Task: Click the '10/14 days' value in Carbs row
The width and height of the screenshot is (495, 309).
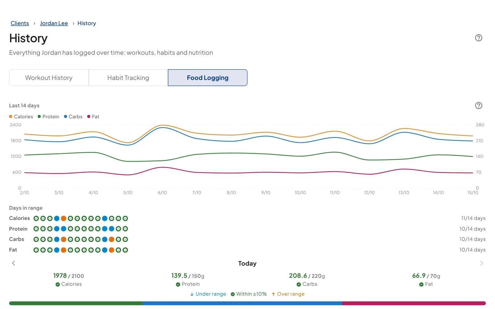Action: 472,239
